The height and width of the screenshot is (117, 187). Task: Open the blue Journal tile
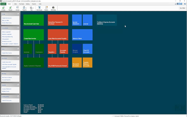click(88, 20)
